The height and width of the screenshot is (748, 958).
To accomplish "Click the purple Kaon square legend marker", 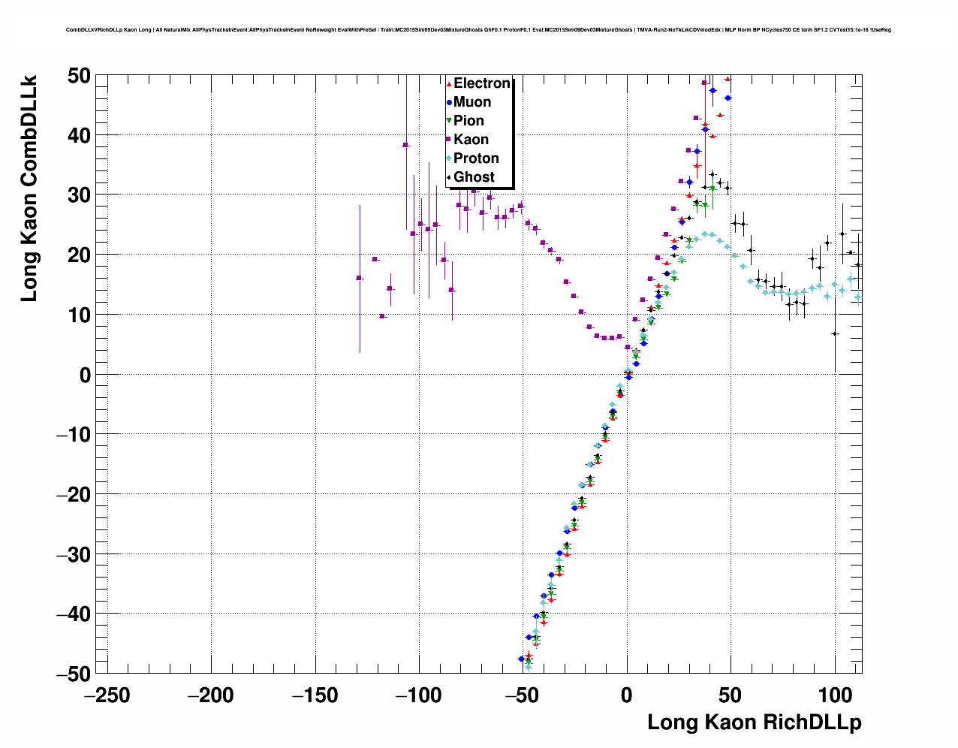I will pos(449,140).
